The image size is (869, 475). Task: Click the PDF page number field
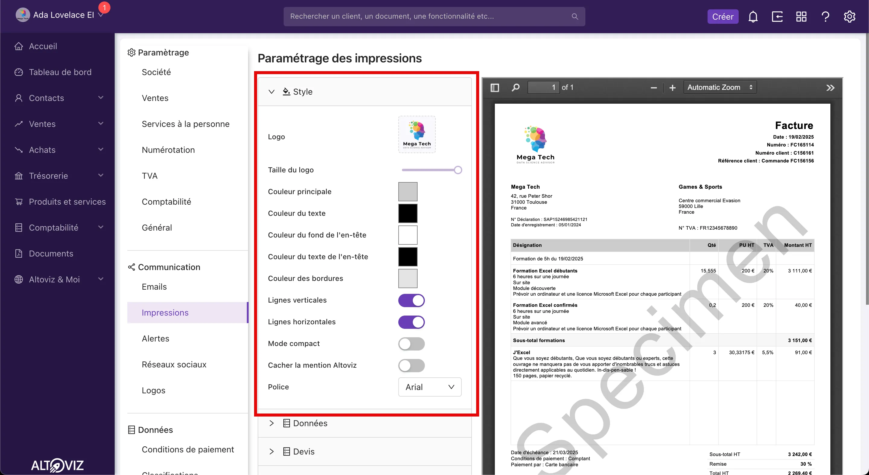pyautogui.click(x=543, y=88)
